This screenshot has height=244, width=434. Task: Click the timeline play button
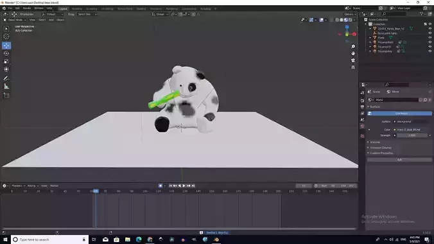coord(184,186)
